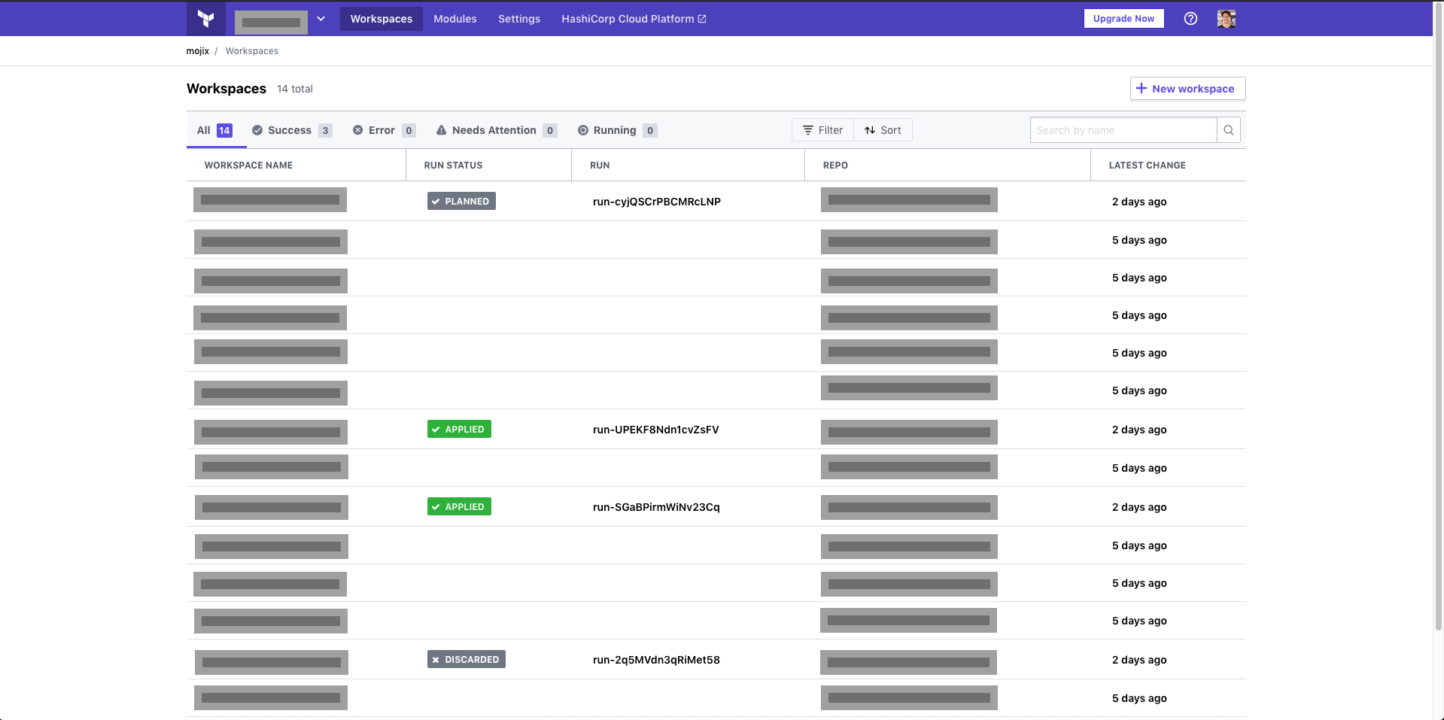The image size is (1444, 720).
Task: Focus the Search by name field
Action: [1123, 130]
